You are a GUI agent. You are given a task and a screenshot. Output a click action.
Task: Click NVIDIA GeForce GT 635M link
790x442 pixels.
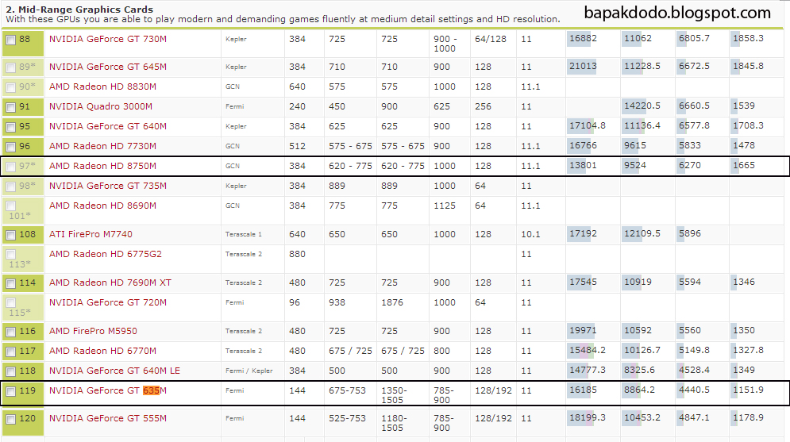point(108,390)
